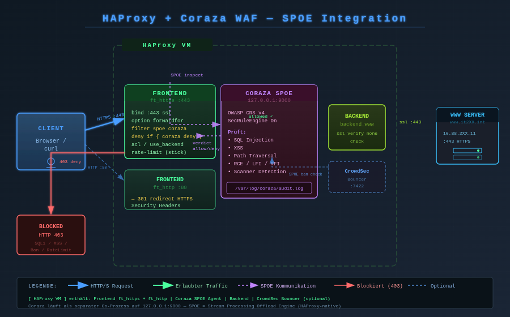Click the :443 HTTPS text in WWW SERVER
The image size is (510, 317).
[x=457, y=142]
